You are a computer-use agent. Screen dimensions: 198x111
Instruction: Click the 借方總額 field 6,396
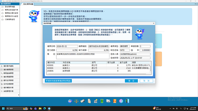point(67,50)
